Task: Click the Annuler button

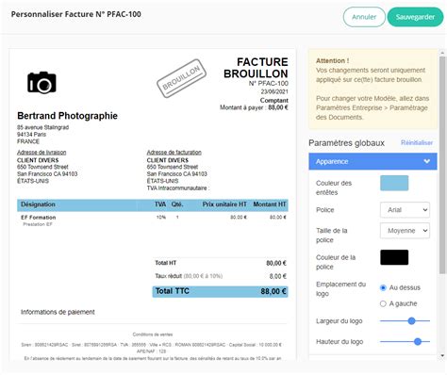Action: click(x=364, y=17)
